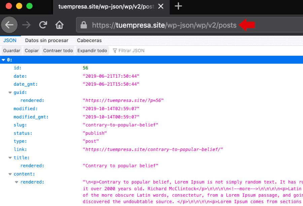Screen dimensions: 303x206
Task: Open a new browser tab
Action: point(178,6)
